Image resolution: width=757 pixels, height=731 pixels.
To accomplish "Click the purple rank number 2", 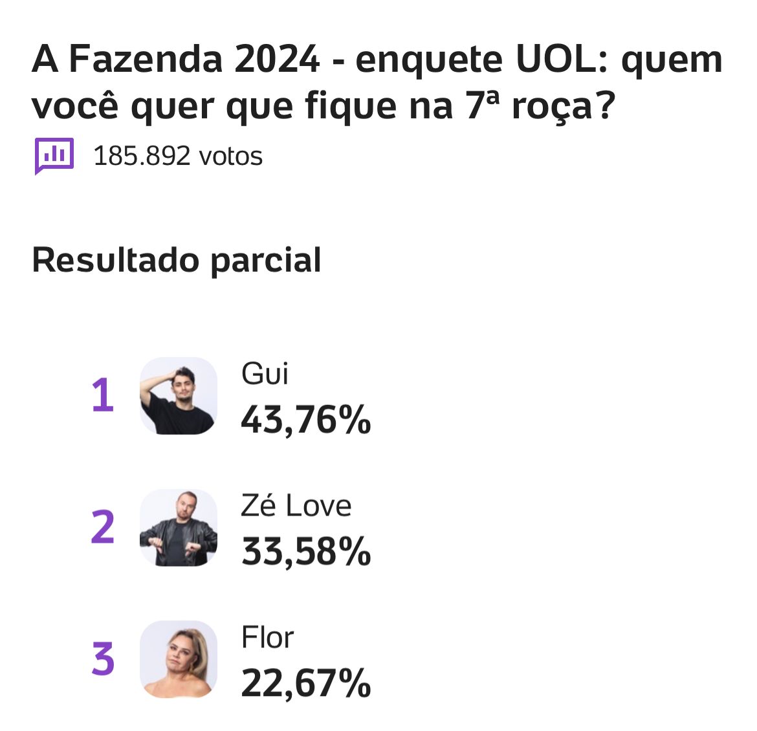I will 103,527.
